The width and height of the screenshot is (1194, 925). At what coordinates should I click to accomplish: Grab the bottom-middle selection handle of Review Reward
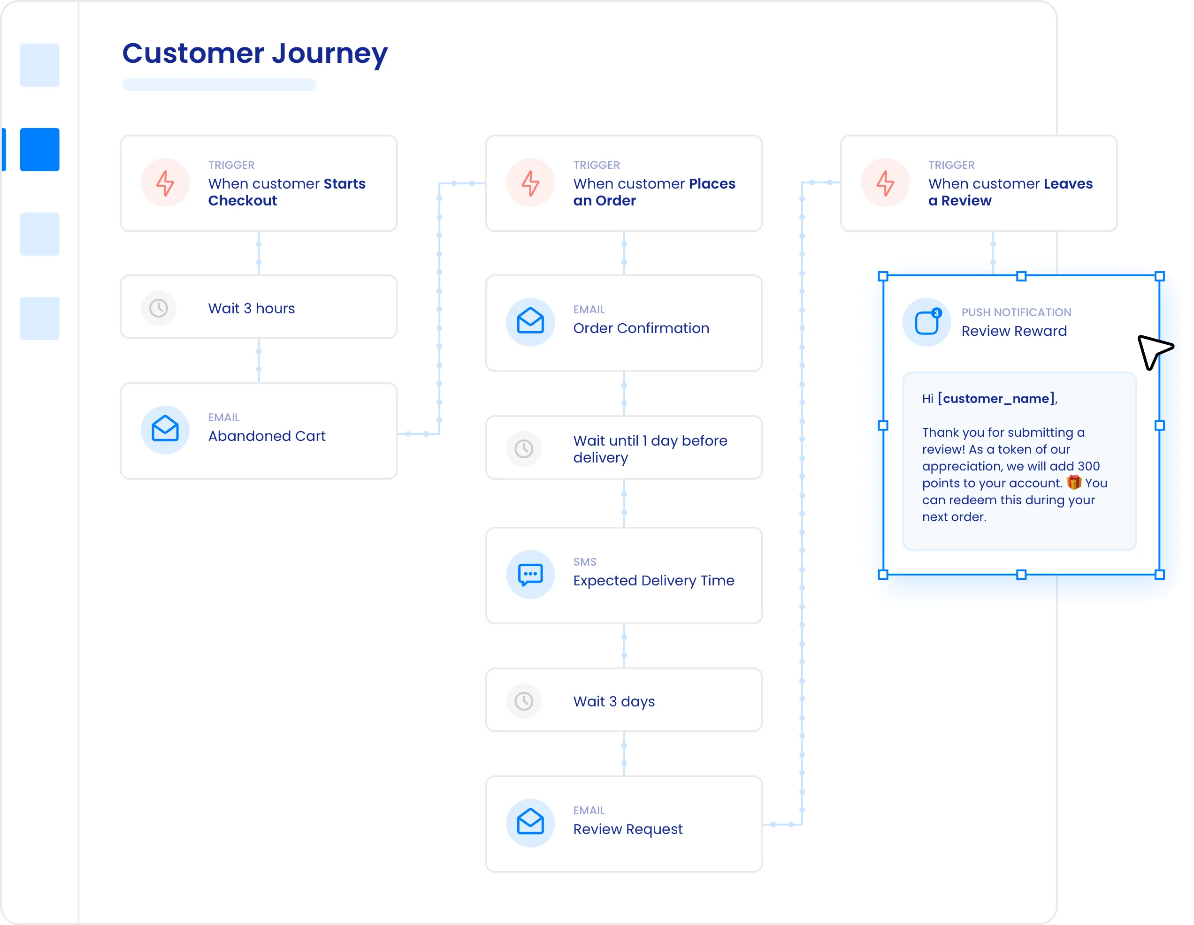[x=1021, y=575]
